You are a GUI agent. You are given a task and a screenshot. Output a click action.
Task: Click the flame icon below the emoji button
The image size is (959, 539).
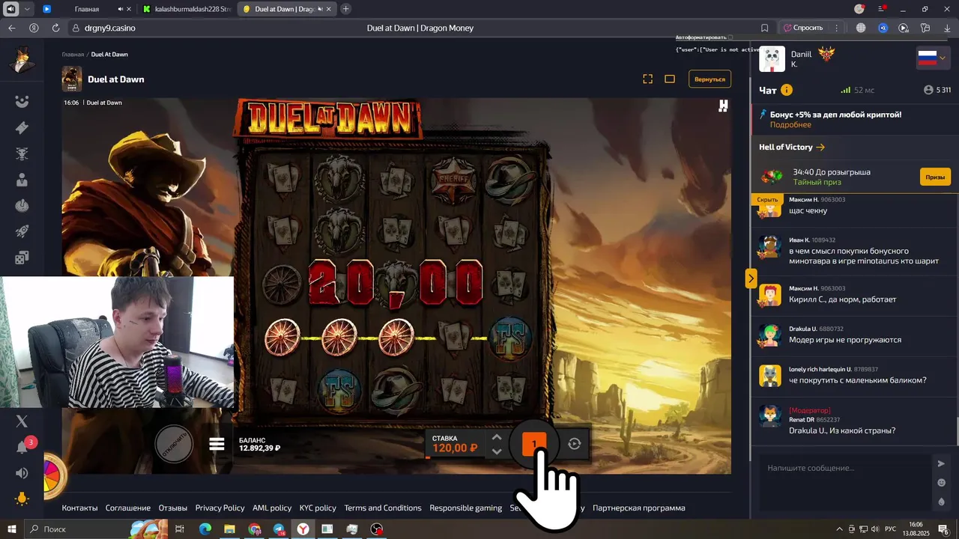click(x=942, y=502)
